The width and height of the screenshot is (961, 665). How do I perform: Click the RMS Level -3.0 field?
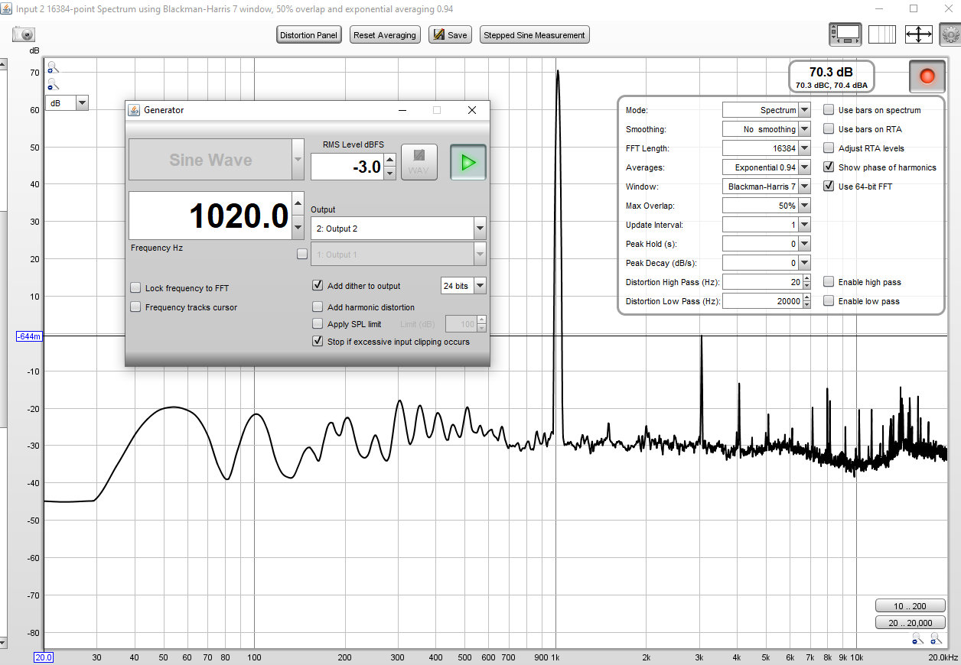click(x=347, y=167)
